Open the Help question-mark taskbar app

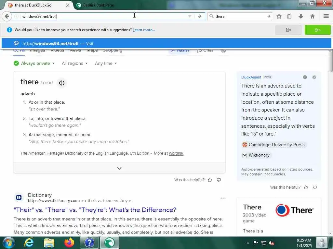pyautogui.click(x=89, y=243)
